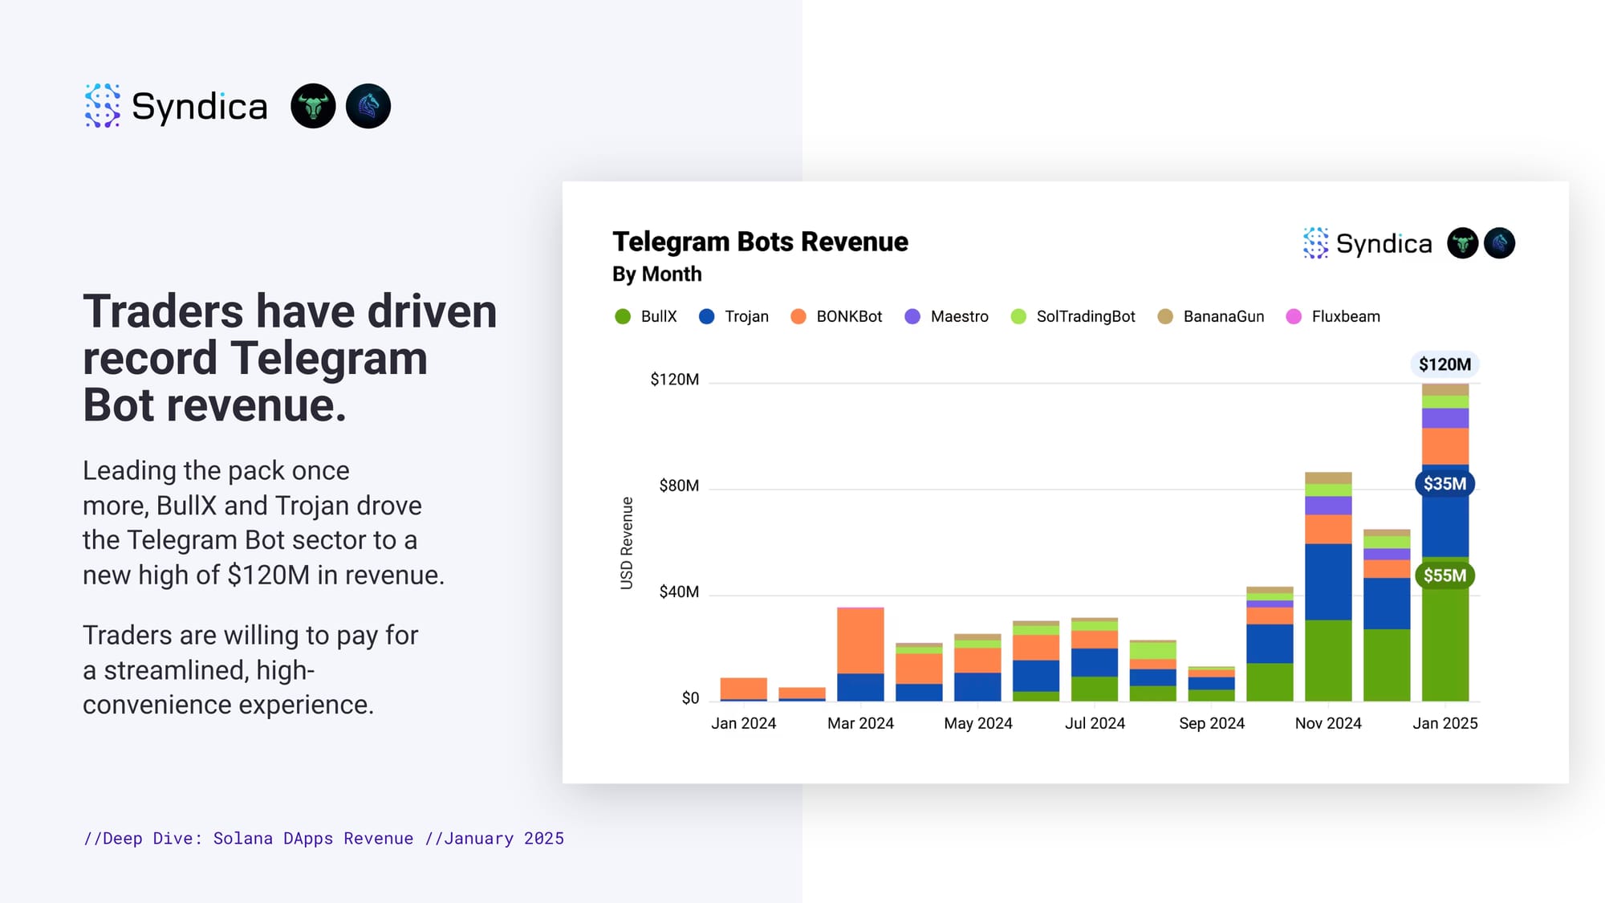
Task: Click the green bull circular icon at top left
Action: [x=313, y=106]
